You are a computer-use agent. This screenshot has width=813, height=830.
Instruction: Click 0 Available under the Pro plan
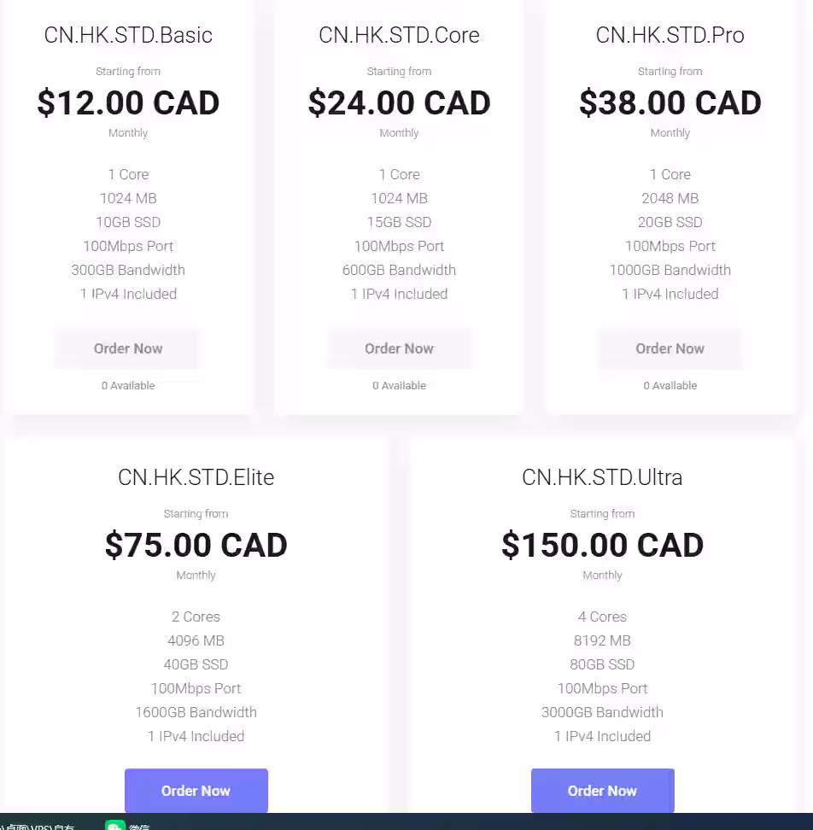(670, 385)
